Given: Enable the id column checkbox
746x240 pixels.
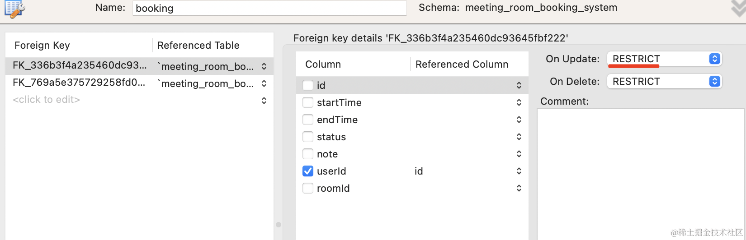Looking at the screenshot, I should click(308, 85).
